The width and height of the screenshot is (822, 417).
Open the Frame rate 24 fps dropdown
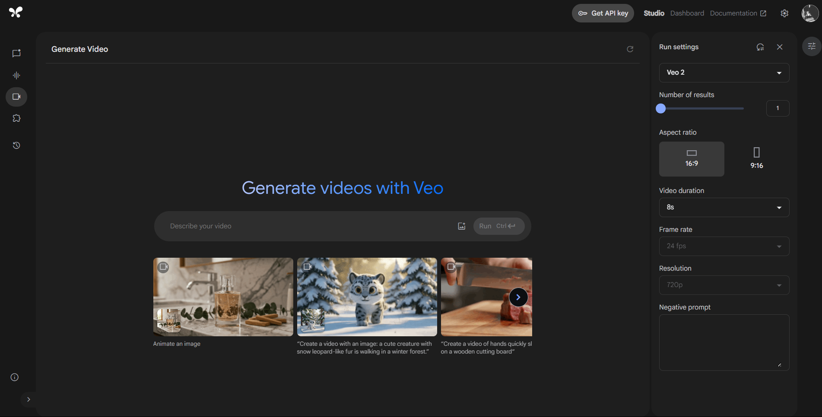724,246
